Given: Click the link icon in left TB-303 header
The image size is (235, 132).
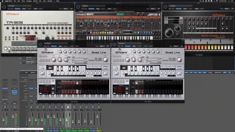Looking at the screenshot, I should (108, 46).
